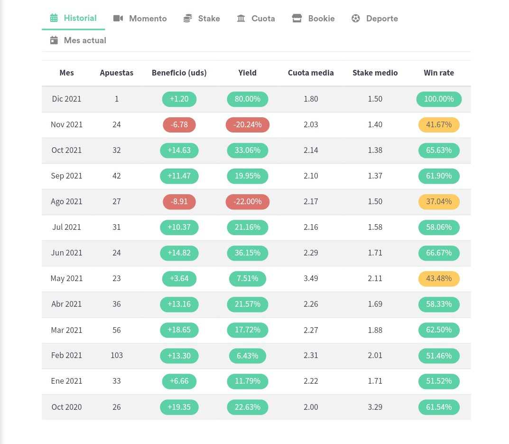
Task: Click the calendar icon beside Mes actual
Action: pyautogui.click(x=54, y=40)
